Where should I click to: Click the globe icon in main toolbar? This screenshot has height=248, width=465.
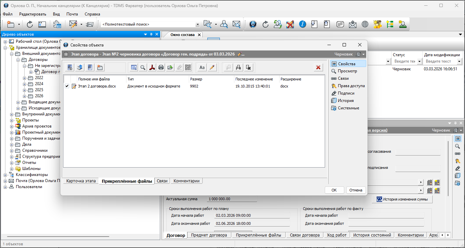click(x=365, y=24)
